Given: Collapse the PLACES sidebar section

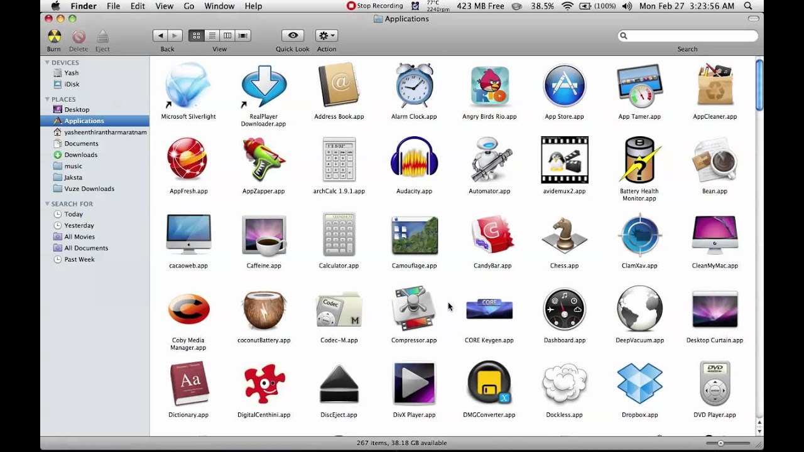Looking at the screenshot, I should click(47, 99).
